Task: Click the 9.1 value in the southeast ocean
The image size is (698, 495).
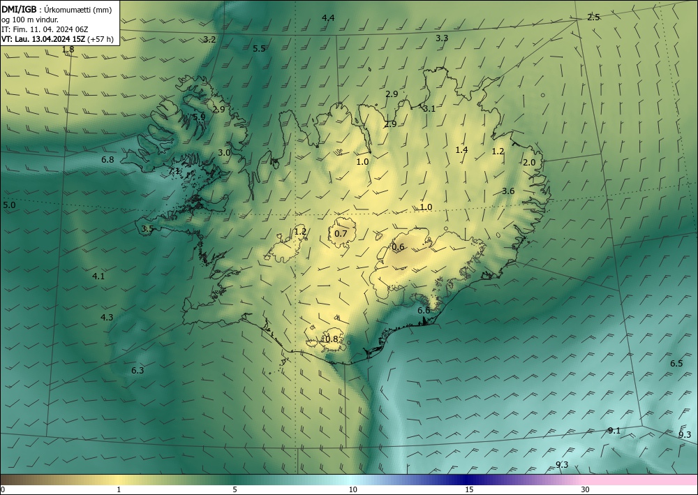Action: tap(614, 431)
